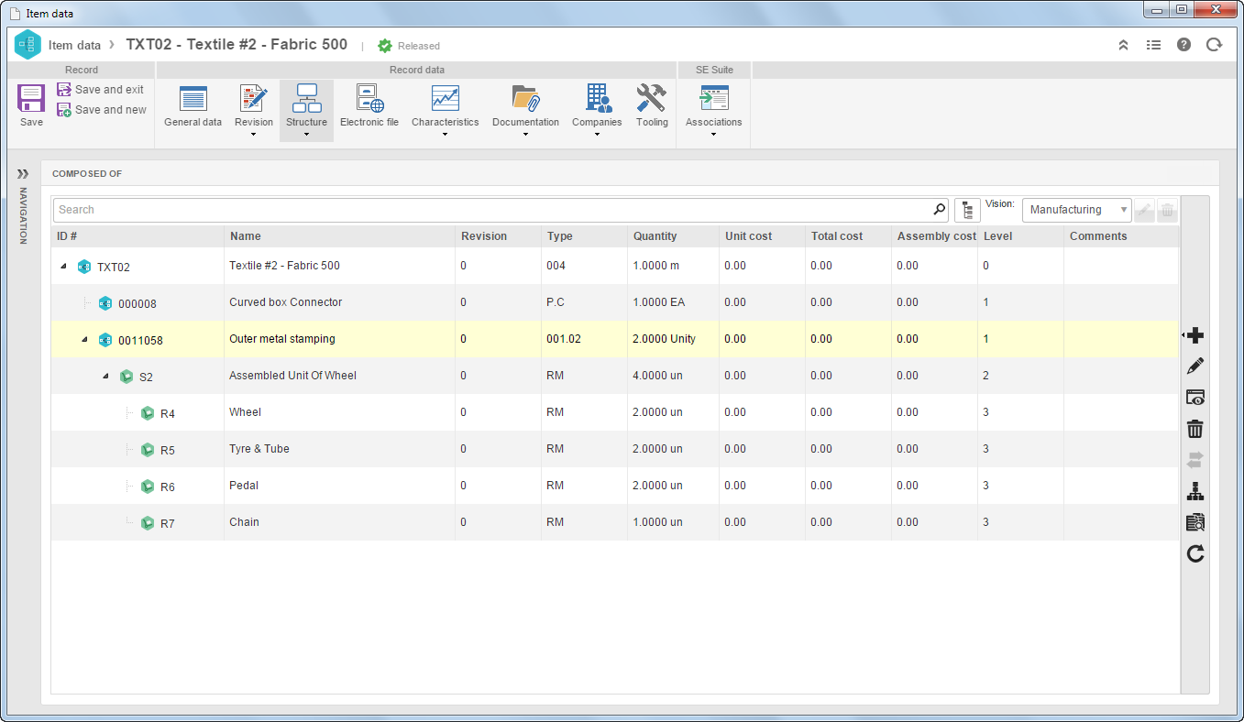Select the R6 tree item
Viewport: 1244px width, 722px height.
point(167,487)
